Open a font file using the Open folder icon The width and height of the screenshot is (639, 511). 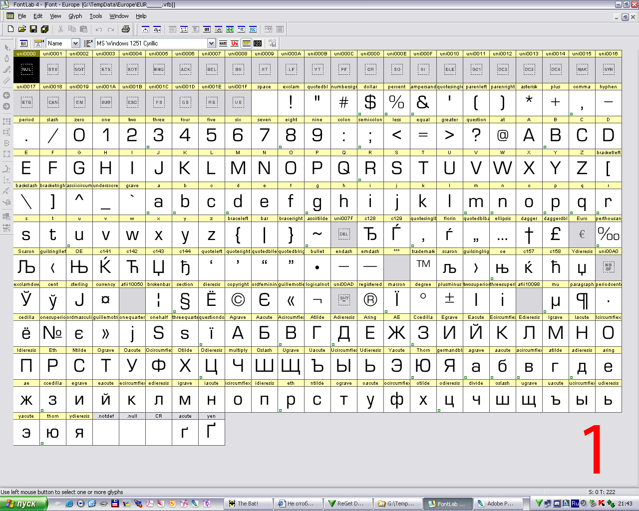[22, 29]
